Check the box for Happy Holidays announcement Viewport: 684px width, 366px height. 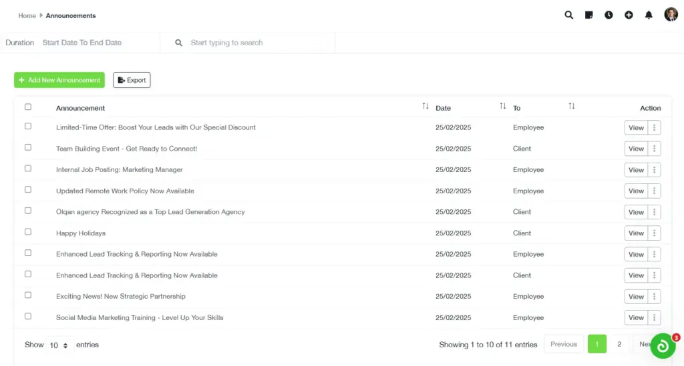coord(28,232)
